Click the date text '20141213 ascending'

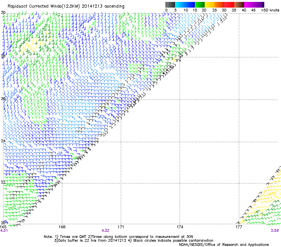point(103,6)
